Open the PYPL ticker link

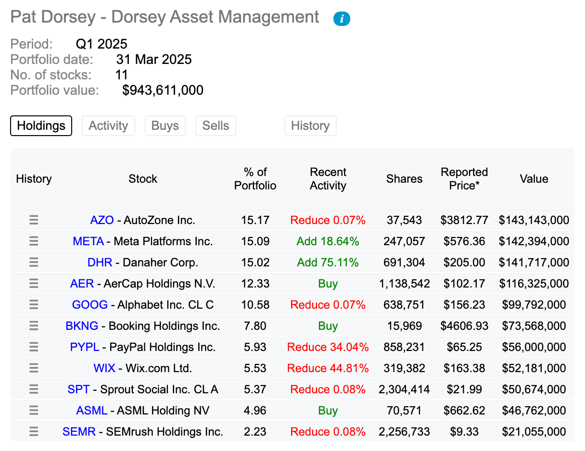pyautogui.click(x=85, y=347)
